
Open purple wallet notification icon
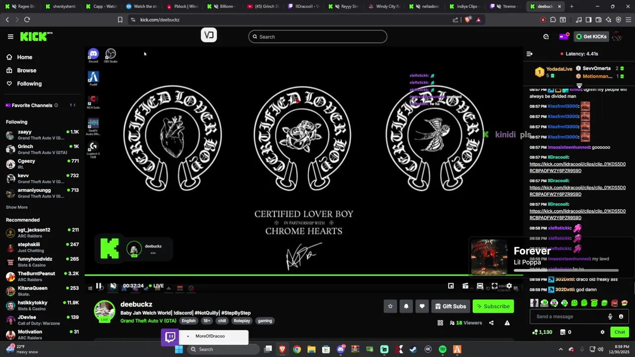pyautogui.click(x=564, y=37)
